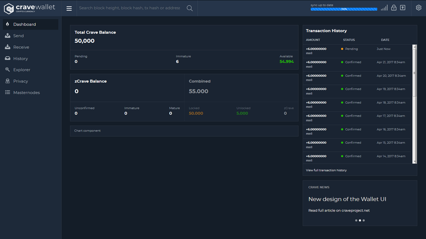Focus the block search input field
The height and width of the screenshot is (239, 426).
point(130,8)
